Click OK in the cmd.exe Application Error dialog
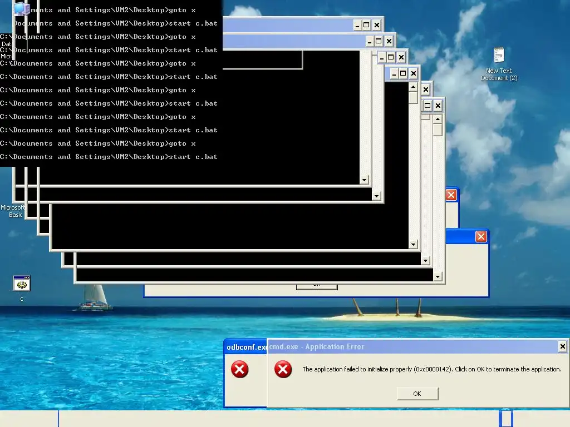570x427 pixels. click(417, 394)
